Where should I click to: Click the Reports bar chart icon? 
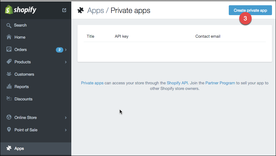click(x=9, y=86)
